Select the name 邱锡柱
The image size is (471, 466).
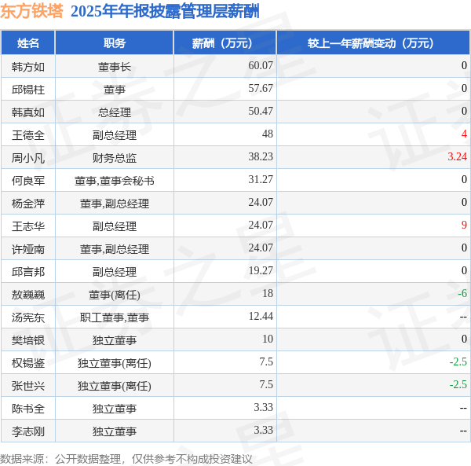click(28, 90)
